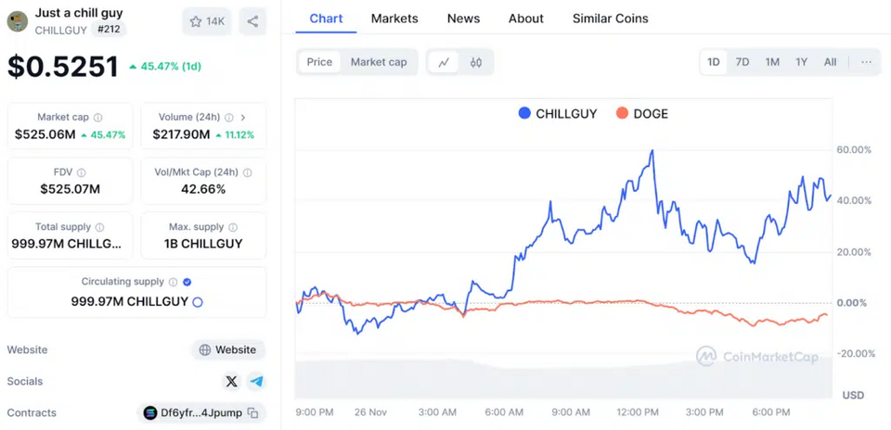
Task: Click the orange DOGE legend swatch
Action: click(622, 113)
